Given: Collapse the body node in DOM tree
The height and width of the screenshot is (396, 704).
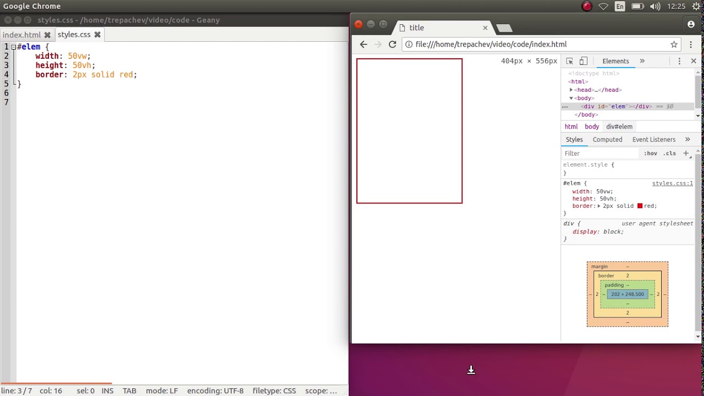Looking at the screenshot, I should click(571, 98).
